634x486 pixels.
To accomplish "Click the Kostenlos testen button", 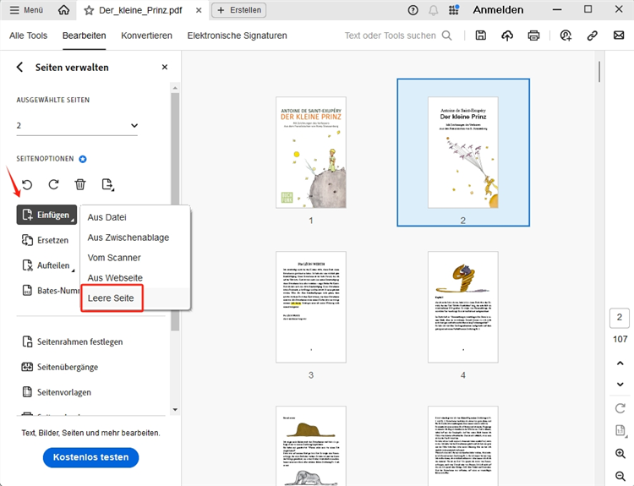I will click(x=91, y=457).
